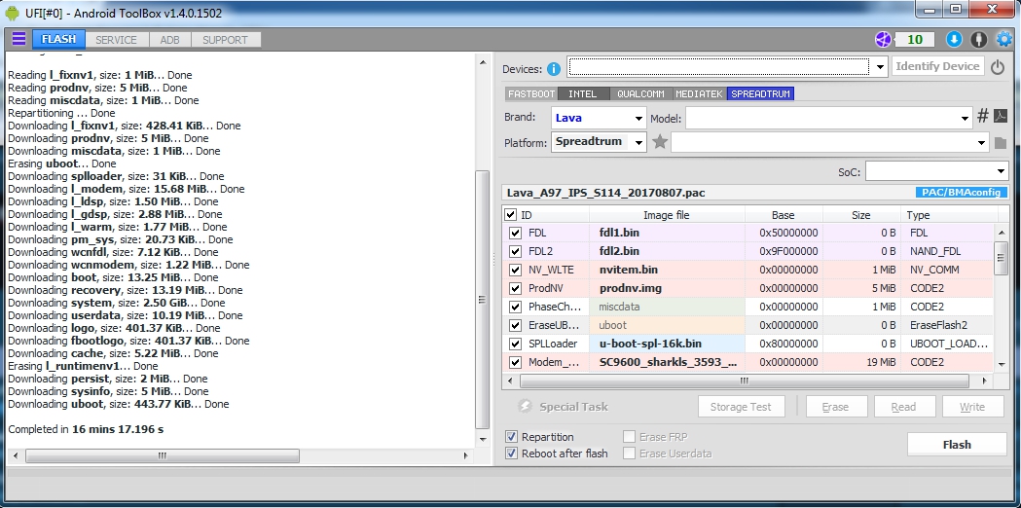Click the Erase button
1021x508 pixels.
[x=836, y=407]
